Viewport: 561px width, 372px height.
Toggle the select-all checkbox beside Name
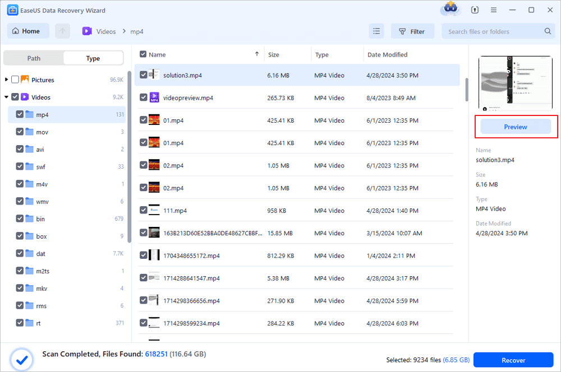point(143,54)
